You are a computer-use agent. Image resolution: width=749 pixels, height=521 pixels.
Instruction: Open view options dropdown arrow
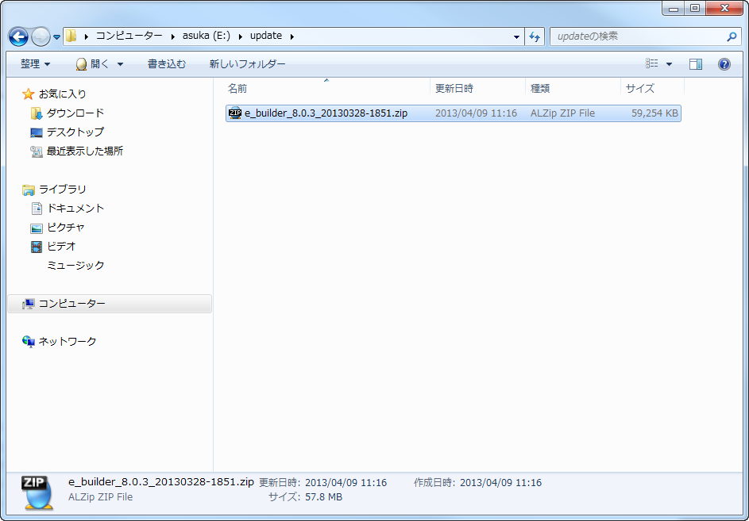(669, 64)
